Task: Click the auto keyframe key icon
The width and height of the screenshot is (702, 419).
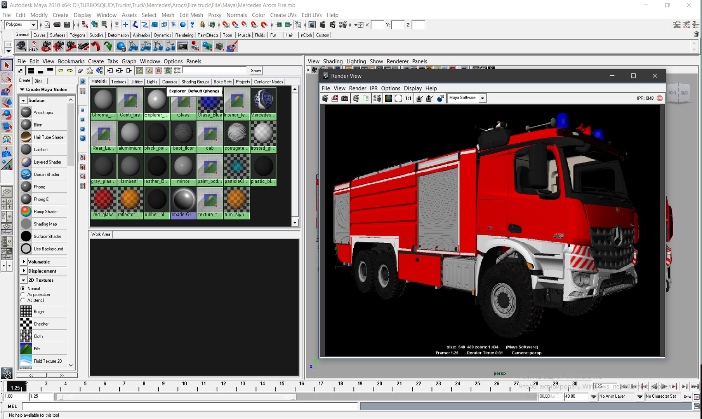Action: pyautogui.click(x=687, y=396)
